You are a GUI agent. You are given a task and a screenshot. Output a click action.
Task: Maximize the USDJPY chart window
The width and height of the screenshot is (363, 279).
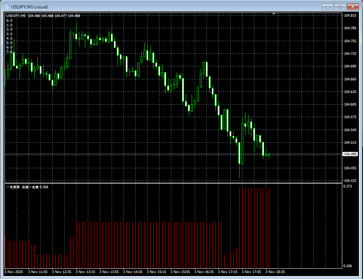340,6
